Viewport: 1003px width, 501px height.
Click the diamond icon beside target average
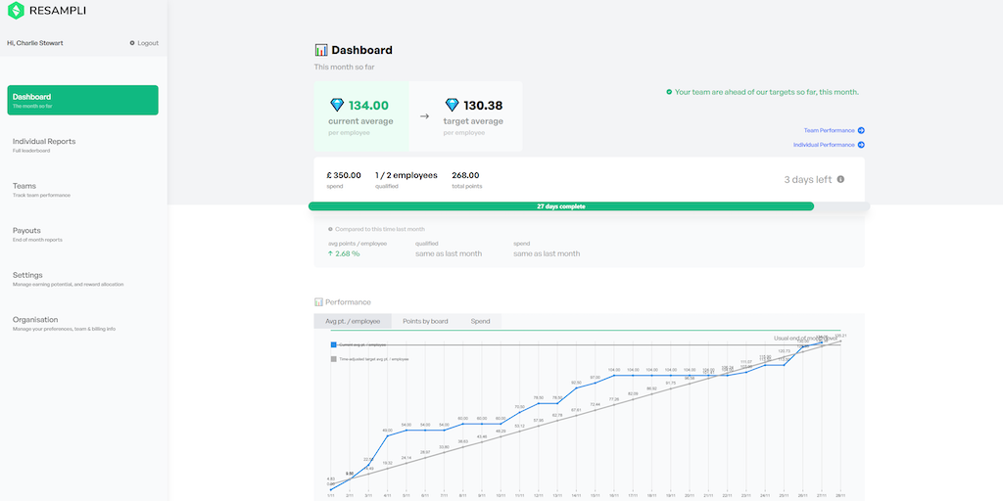click(x=452, y=105)
